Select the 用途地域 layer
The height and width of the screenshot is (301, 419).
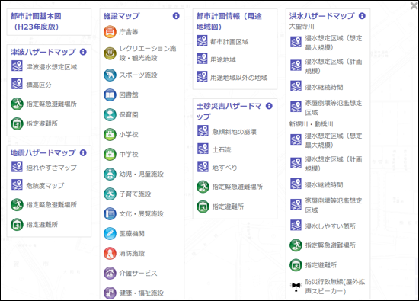pos(223,59)
